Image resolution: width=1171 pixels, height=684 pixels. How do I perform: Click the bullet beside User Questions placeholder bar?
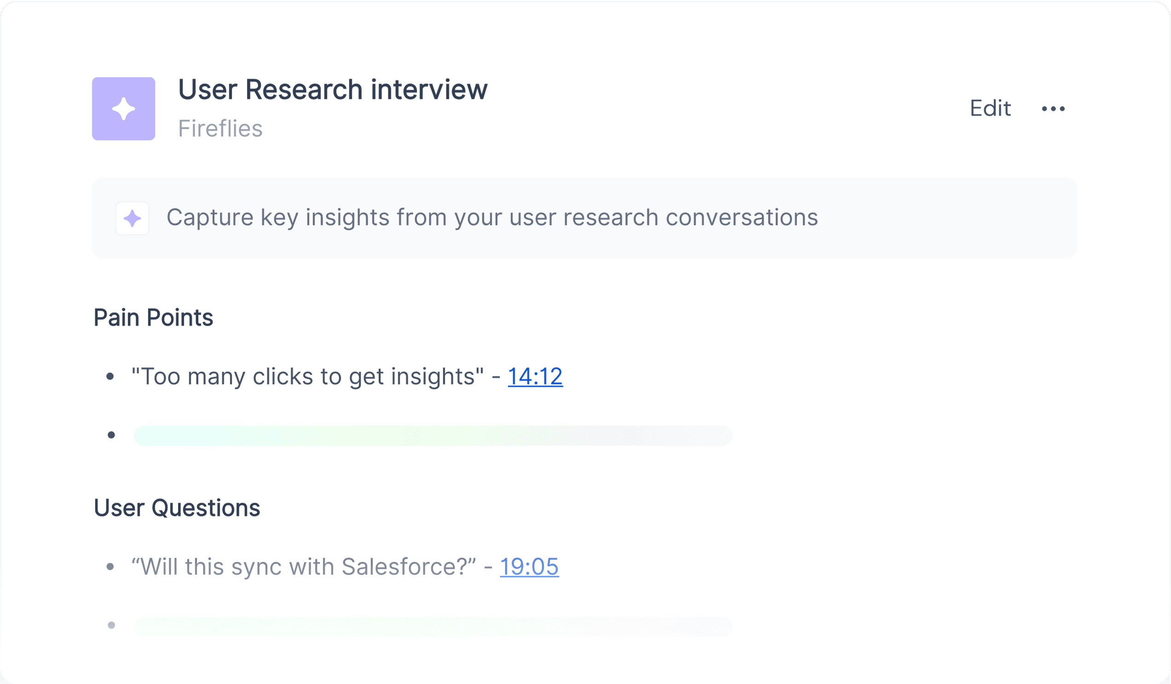111,626
